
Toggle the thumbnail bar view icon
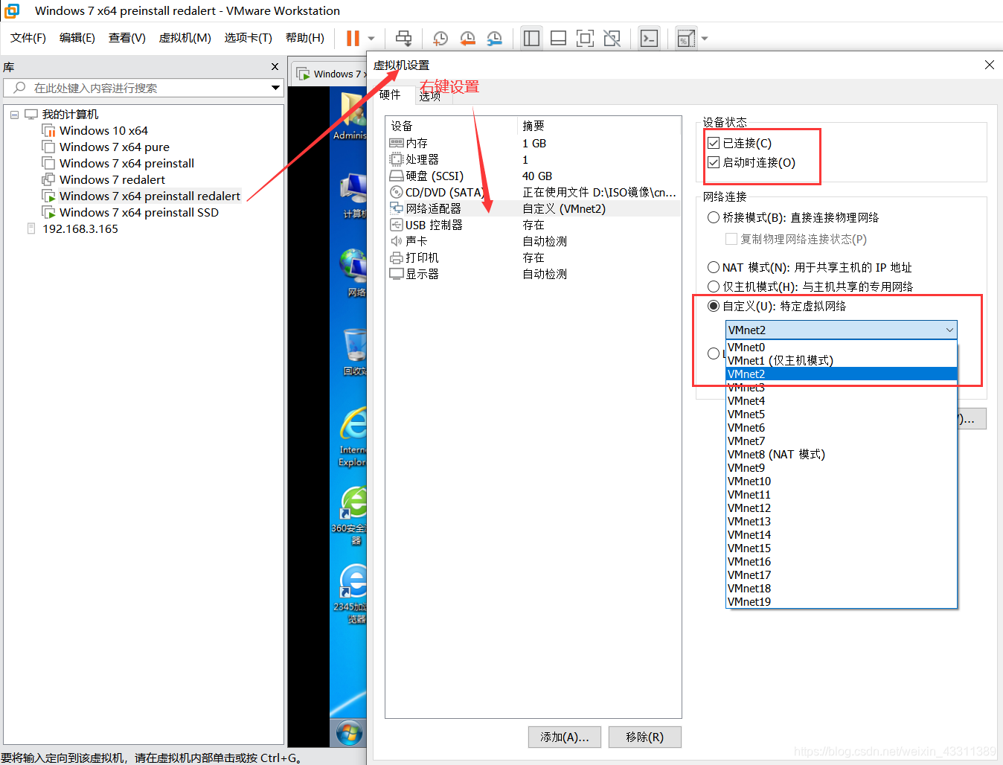click(558, 38)
